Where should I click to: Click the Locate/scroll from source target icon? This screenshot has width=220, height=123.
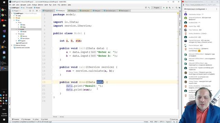30,11
